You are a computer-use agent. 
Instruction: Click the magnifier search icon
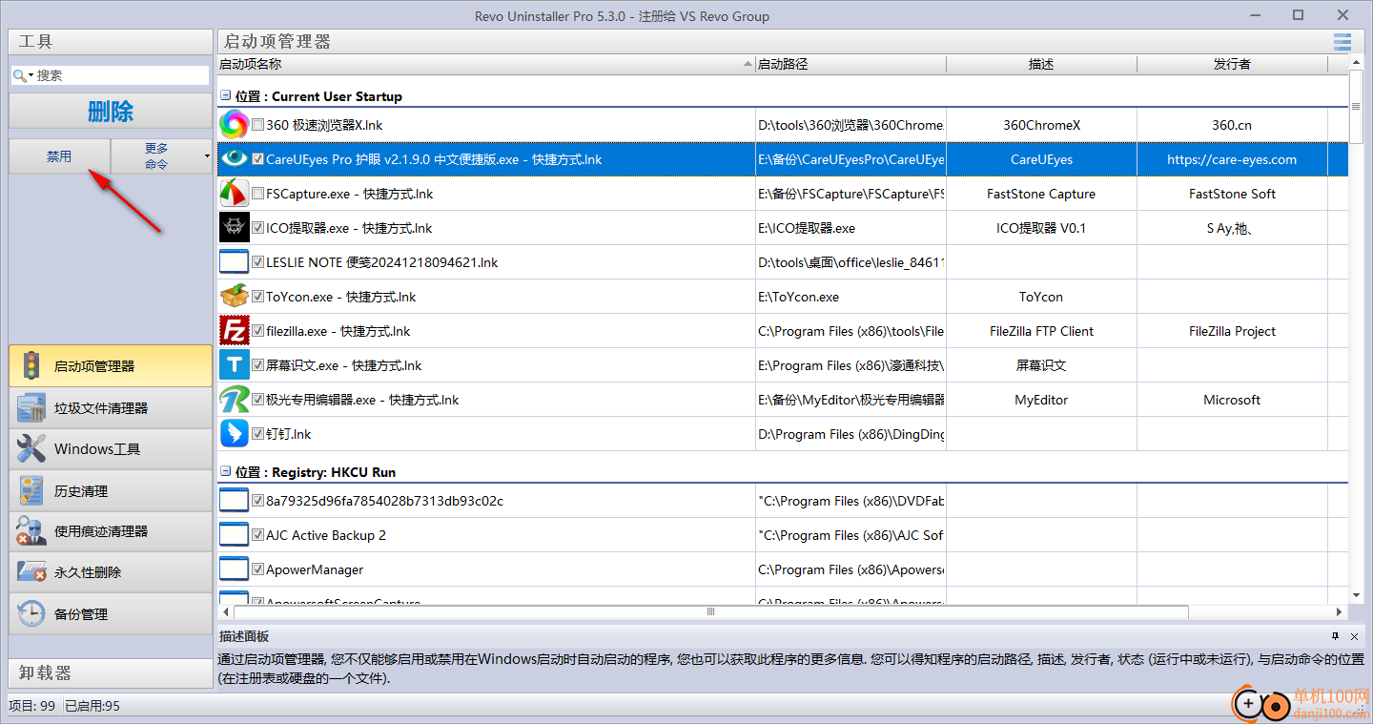19,75
